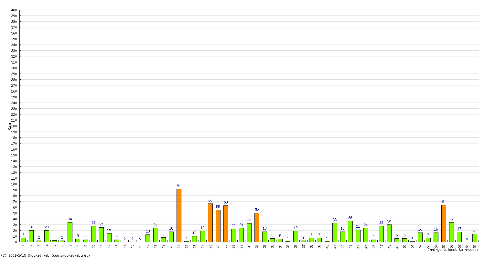This screenshot has height=258, width=485.
Task: Select the green bar labeled 32
Action: 249,233
